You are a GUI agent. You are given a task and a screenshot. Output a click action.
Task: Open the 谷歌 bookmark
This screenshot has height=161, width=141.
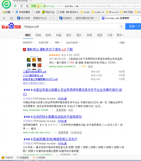point(36,12)
